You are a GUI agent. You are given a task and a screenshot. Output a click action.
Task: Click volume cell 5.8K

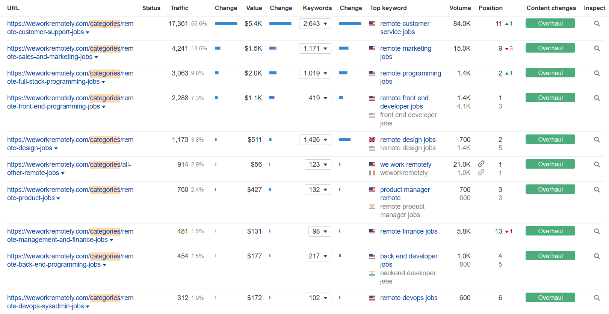(464, 231)
